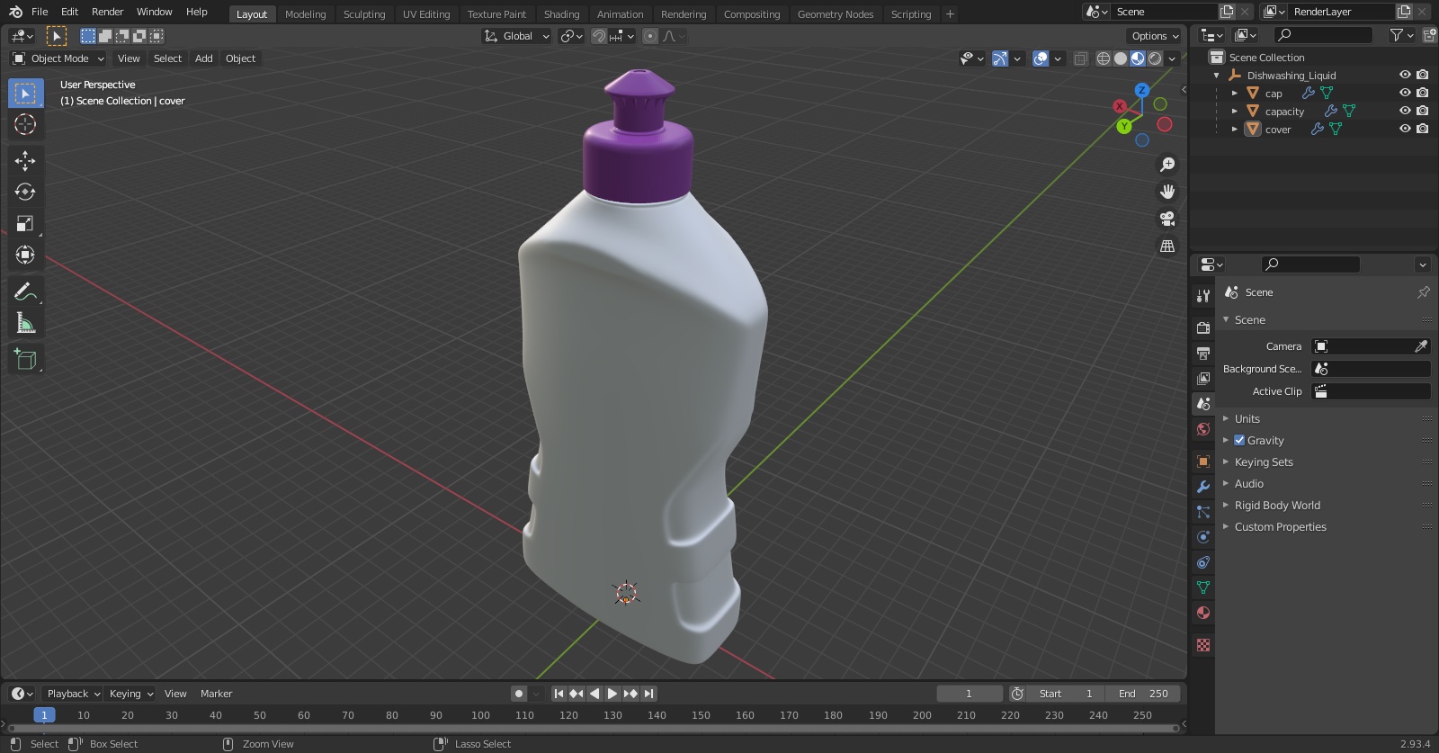
Task: Switch orthographic/perspective grid icon
Action: pos(1167,246)
